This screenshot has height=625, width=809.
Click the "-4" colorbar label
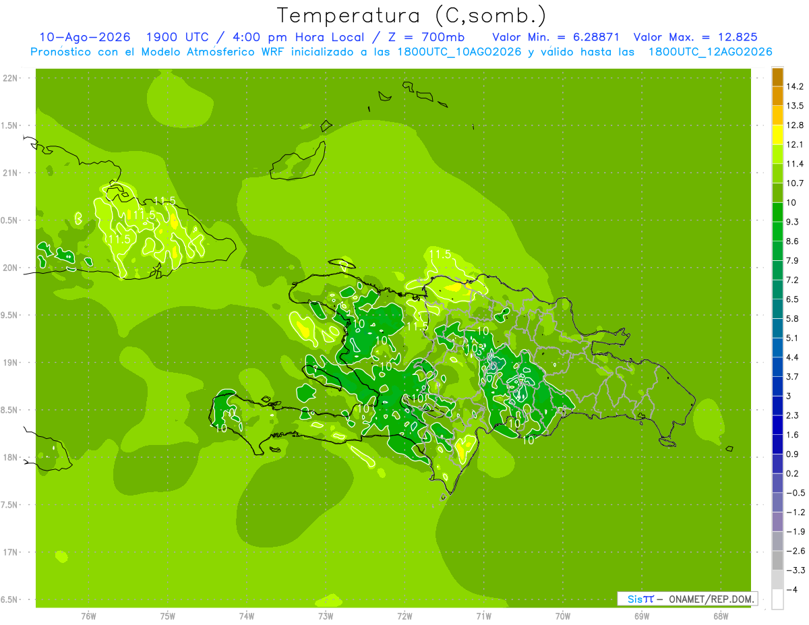[x=792, y=590]
